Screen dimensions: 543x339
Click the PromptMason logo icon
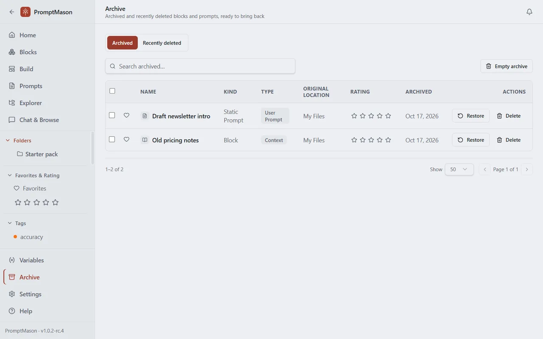pyautogui.click(x=25, y=12)
